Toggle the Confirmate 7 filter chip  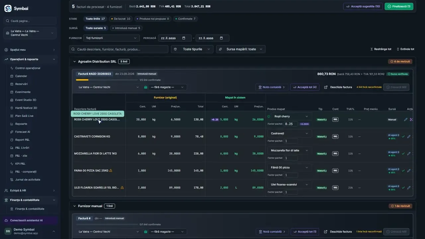[x=186, y=19]
